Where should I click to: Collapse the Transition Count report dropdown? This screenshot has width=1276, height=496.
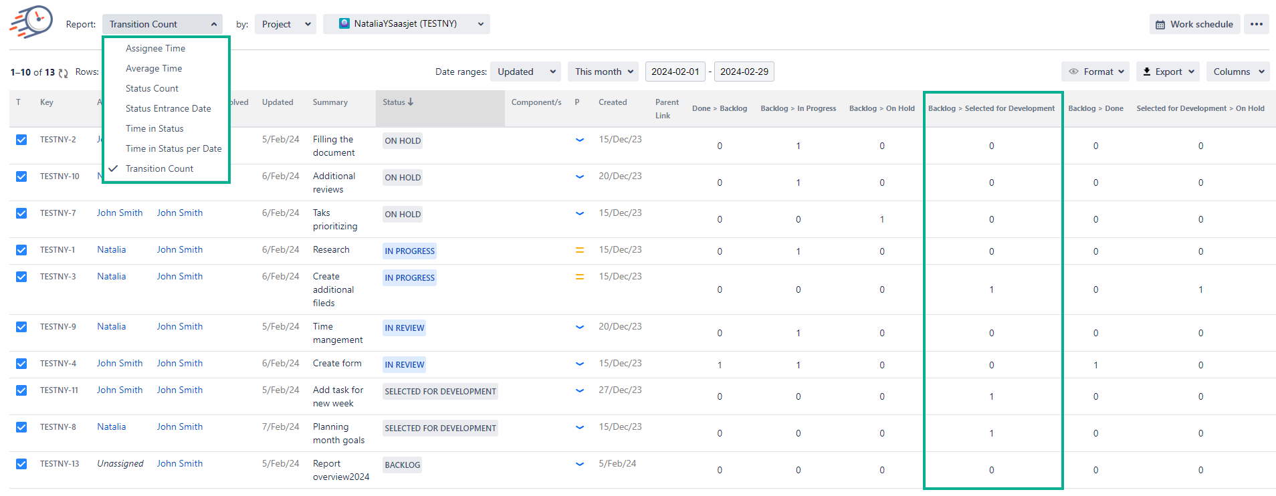click(x=163, y=24)
